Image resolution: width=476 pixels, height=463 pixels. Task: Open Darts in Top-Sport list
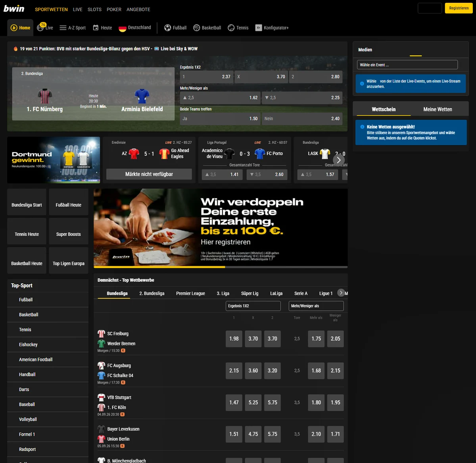(x=48, y=389)
